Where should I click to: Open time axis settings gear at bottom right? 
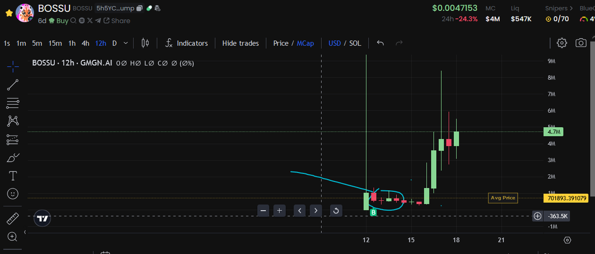point(568,240)
